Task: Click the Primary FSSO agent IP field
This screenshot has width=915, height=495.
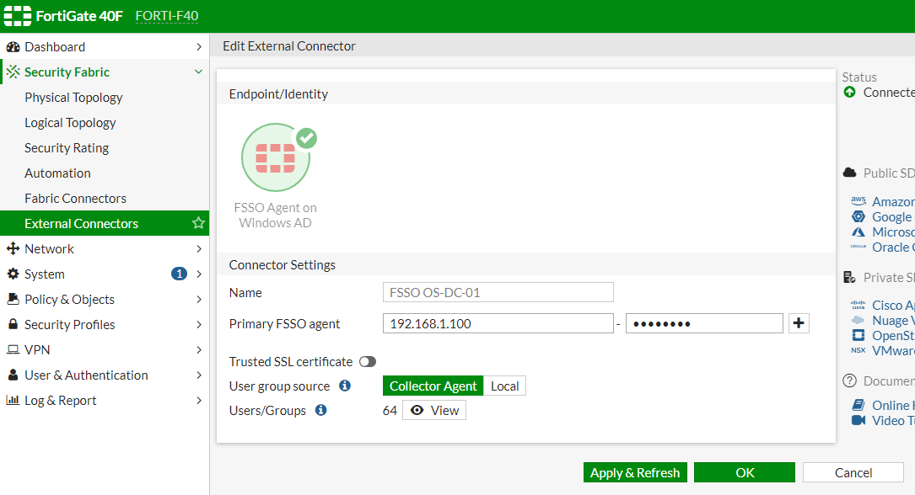Action: tap(498, 323)
